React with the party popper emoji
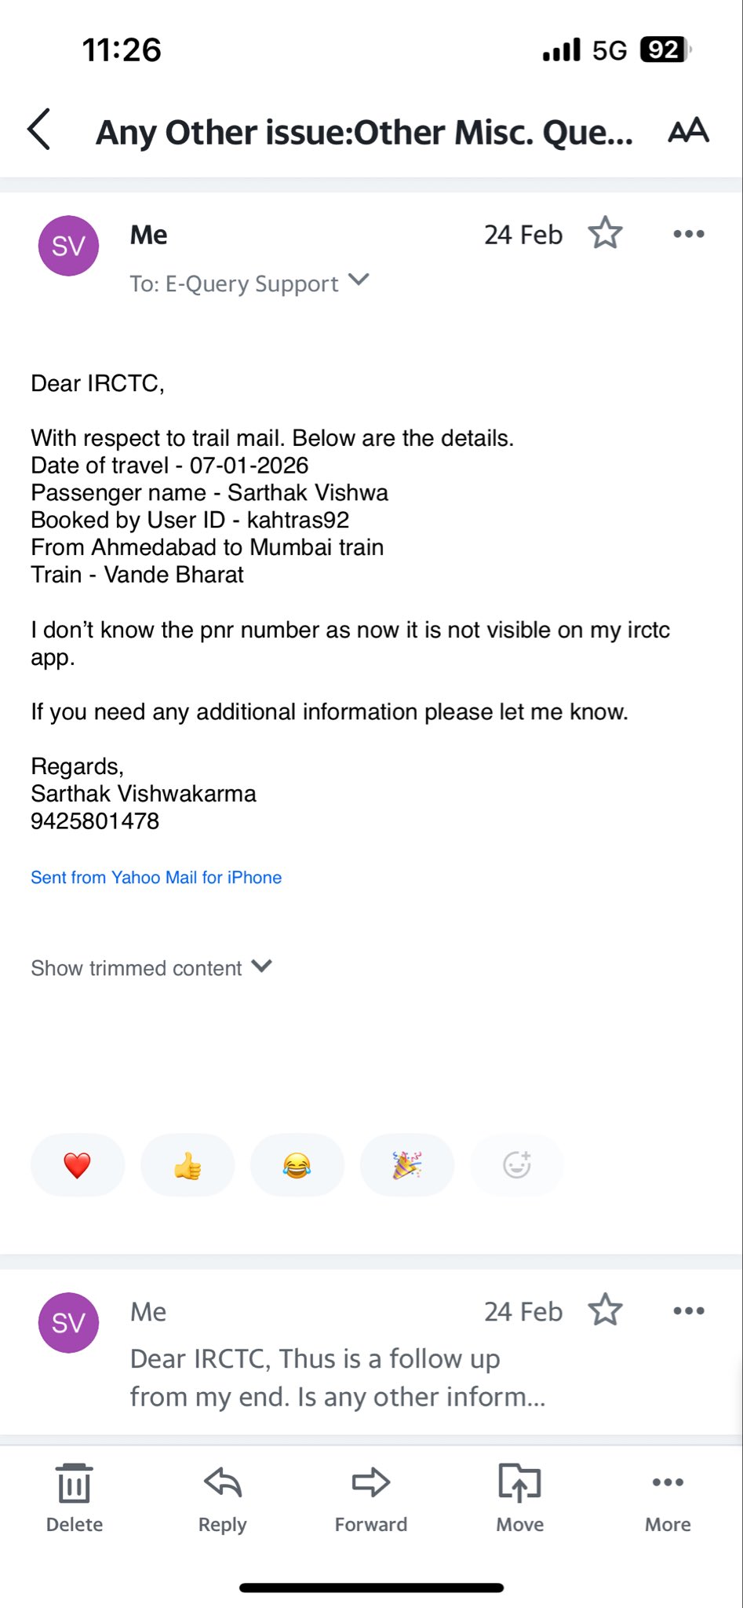 pos(406,1165)
